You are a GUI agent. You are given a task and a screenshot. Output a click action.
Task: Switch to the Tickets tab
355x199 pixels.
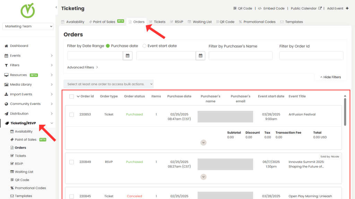point(157,21)
